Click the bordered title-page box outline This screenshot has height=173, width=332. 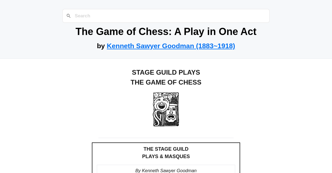[166, 143]
